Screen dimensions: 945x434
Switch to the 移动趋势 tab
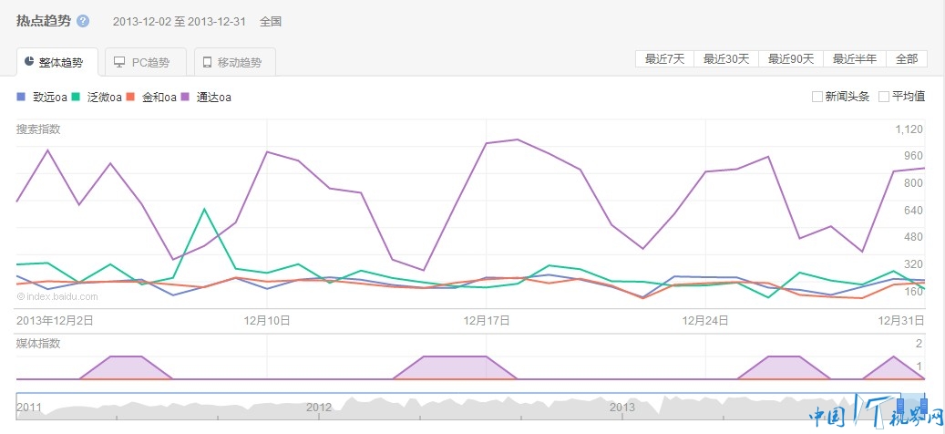point(235,62)
